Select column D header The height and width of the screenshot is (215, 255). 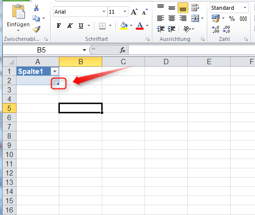pyautogui.click(x=166, y=62)
